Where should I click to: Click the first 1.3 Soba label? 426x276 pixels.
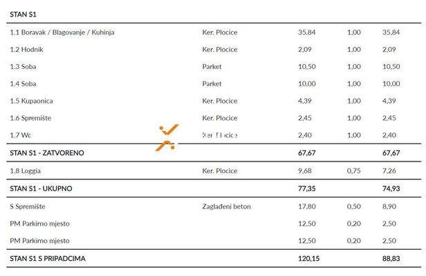(24, 67)
